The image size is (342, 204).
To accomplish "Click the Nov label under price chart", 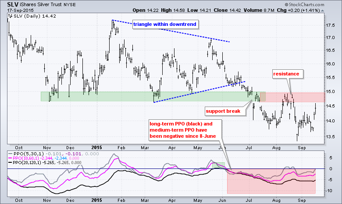I will pos(47,148).
